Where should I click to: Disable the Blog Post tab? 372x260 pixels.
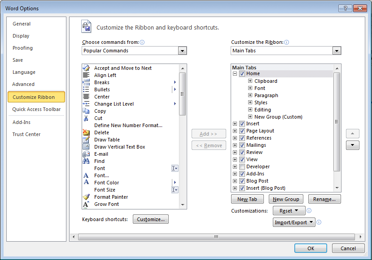[242, 181]
